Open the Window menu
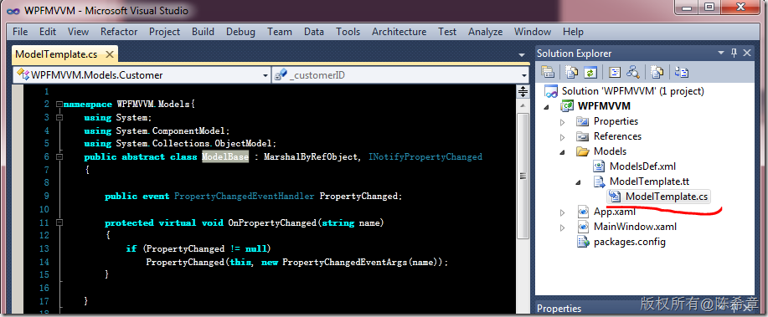768x317 pixels. point(533,32)
